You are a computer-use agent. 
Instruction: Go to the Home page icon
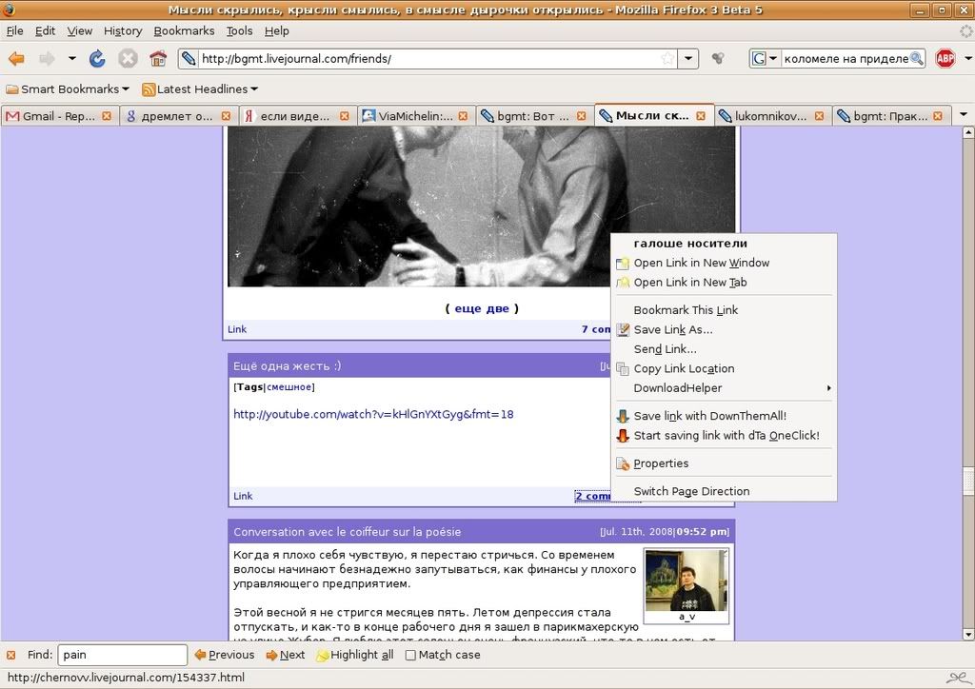[x=158, y=59]
